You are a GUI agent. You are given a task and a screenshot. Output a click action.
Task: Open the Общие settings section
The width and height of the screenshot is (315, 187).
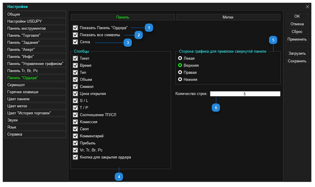pos(36,14)
